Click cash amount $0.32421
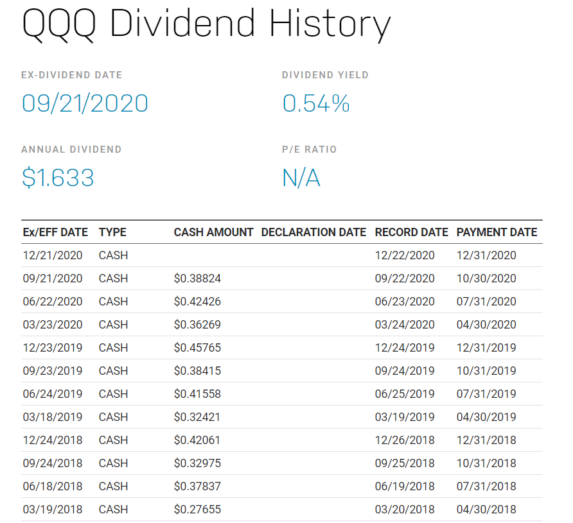The height and width of the screenshot is (523, 573). pos(197,416)
